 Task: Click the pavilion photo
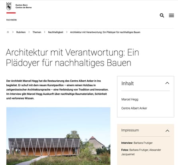click(x=58, y=136)
